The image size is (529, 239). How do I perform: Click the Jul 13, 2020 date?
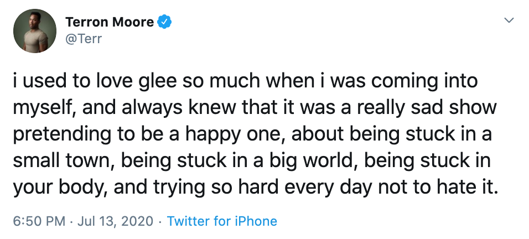click(116, 221)
